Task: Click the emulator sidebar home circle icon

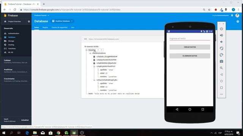Action: coord(221,81)
